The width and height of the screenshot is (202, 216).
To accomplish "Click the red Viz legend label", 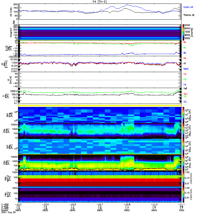I will 185,74.
